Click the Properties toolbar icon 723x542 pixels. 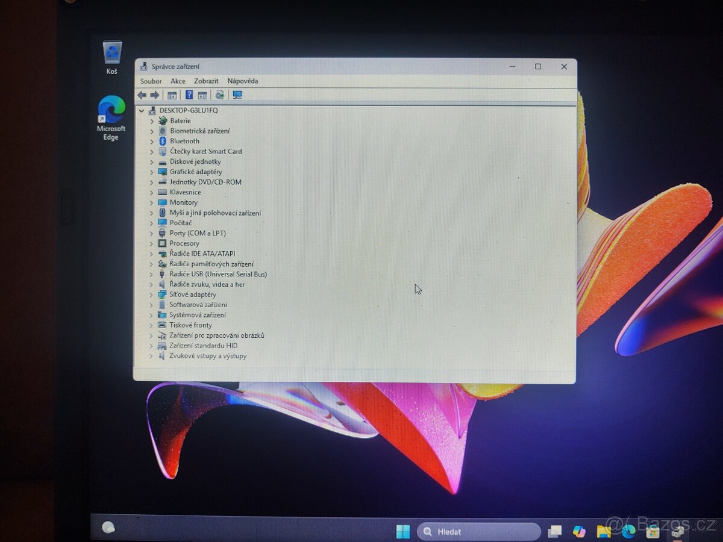[202, 95]
